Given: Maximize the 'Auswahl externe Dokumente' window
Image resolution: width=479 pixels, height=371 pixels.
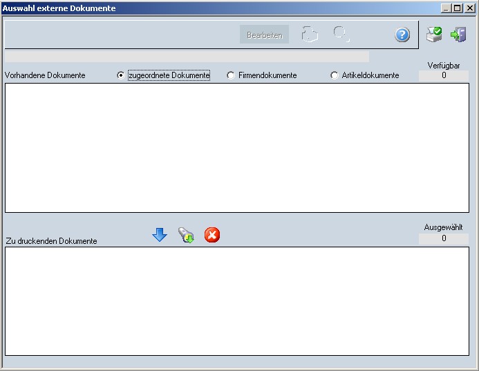Looking at the screenshot, I should [457, 8].
